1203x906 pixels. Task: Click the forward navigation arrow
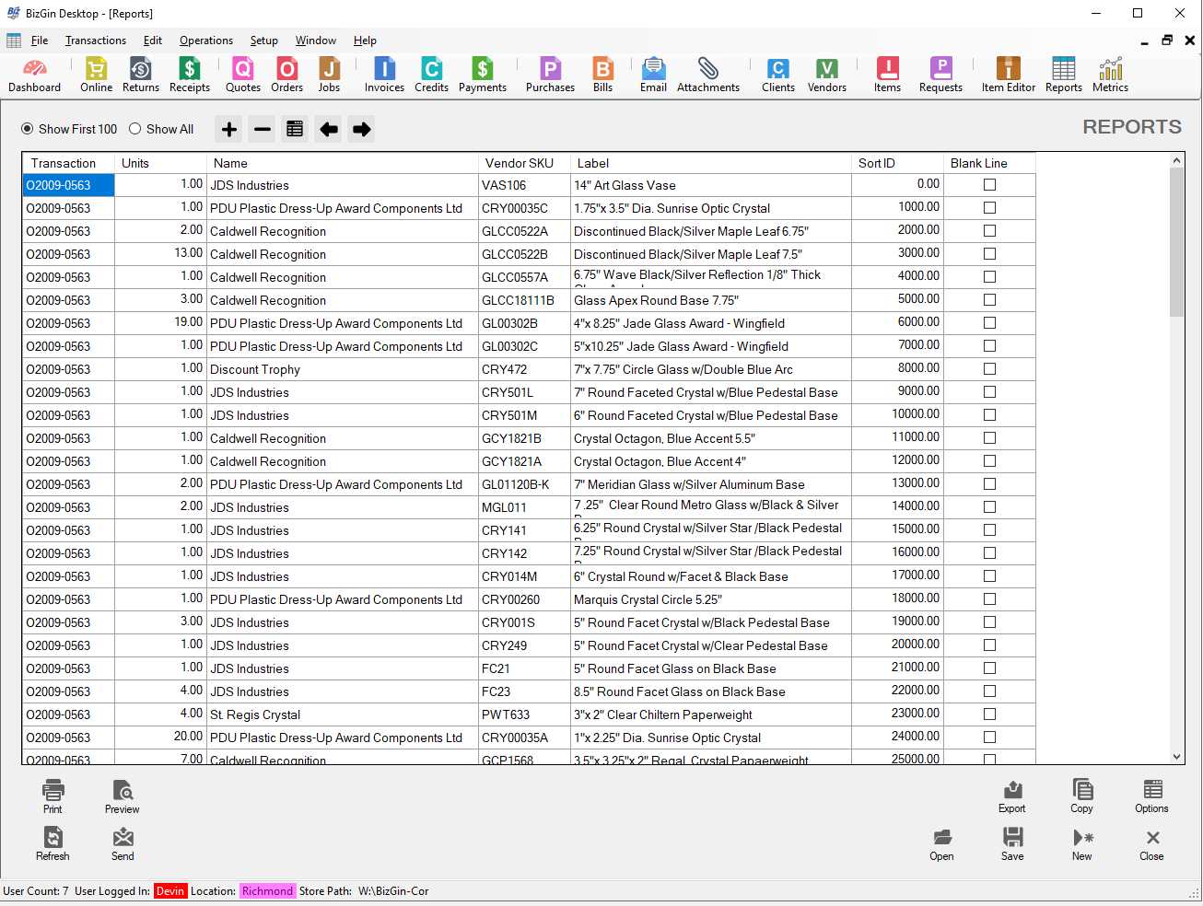(x=360, y=129)
